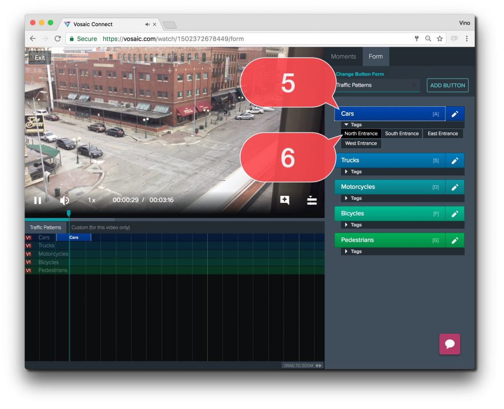Switch to the Moments tab
The image size is (504, 409).
tap(343, 57)
